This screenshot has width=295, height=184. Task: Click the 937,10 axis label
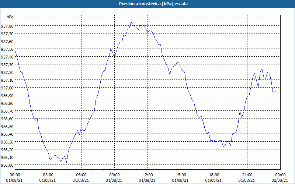tap(7, 80)
